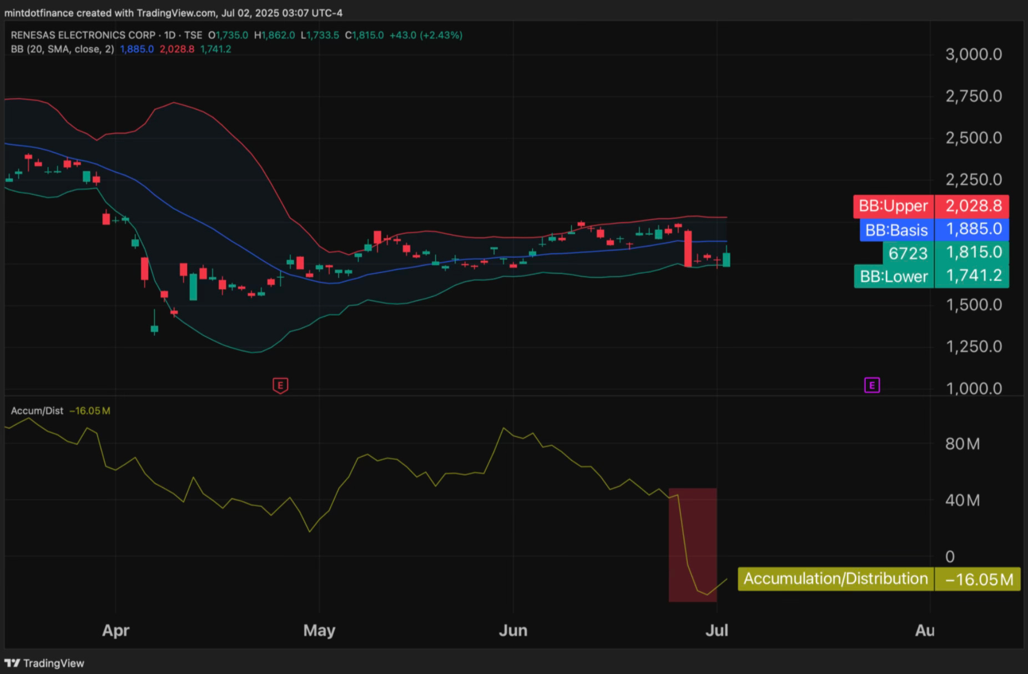Screen dimensions: 1028x674
Task: Click the Jul label on the time axis
Action: [x=717, y=631]
